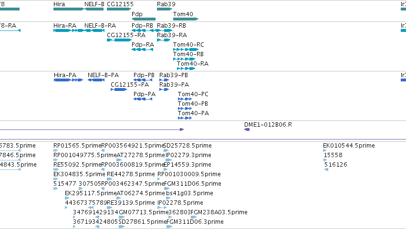Click the RP01565.5prime EST label
Image resolution: width=406 pixels, height=229 pixels.
(x=77, y=146)
